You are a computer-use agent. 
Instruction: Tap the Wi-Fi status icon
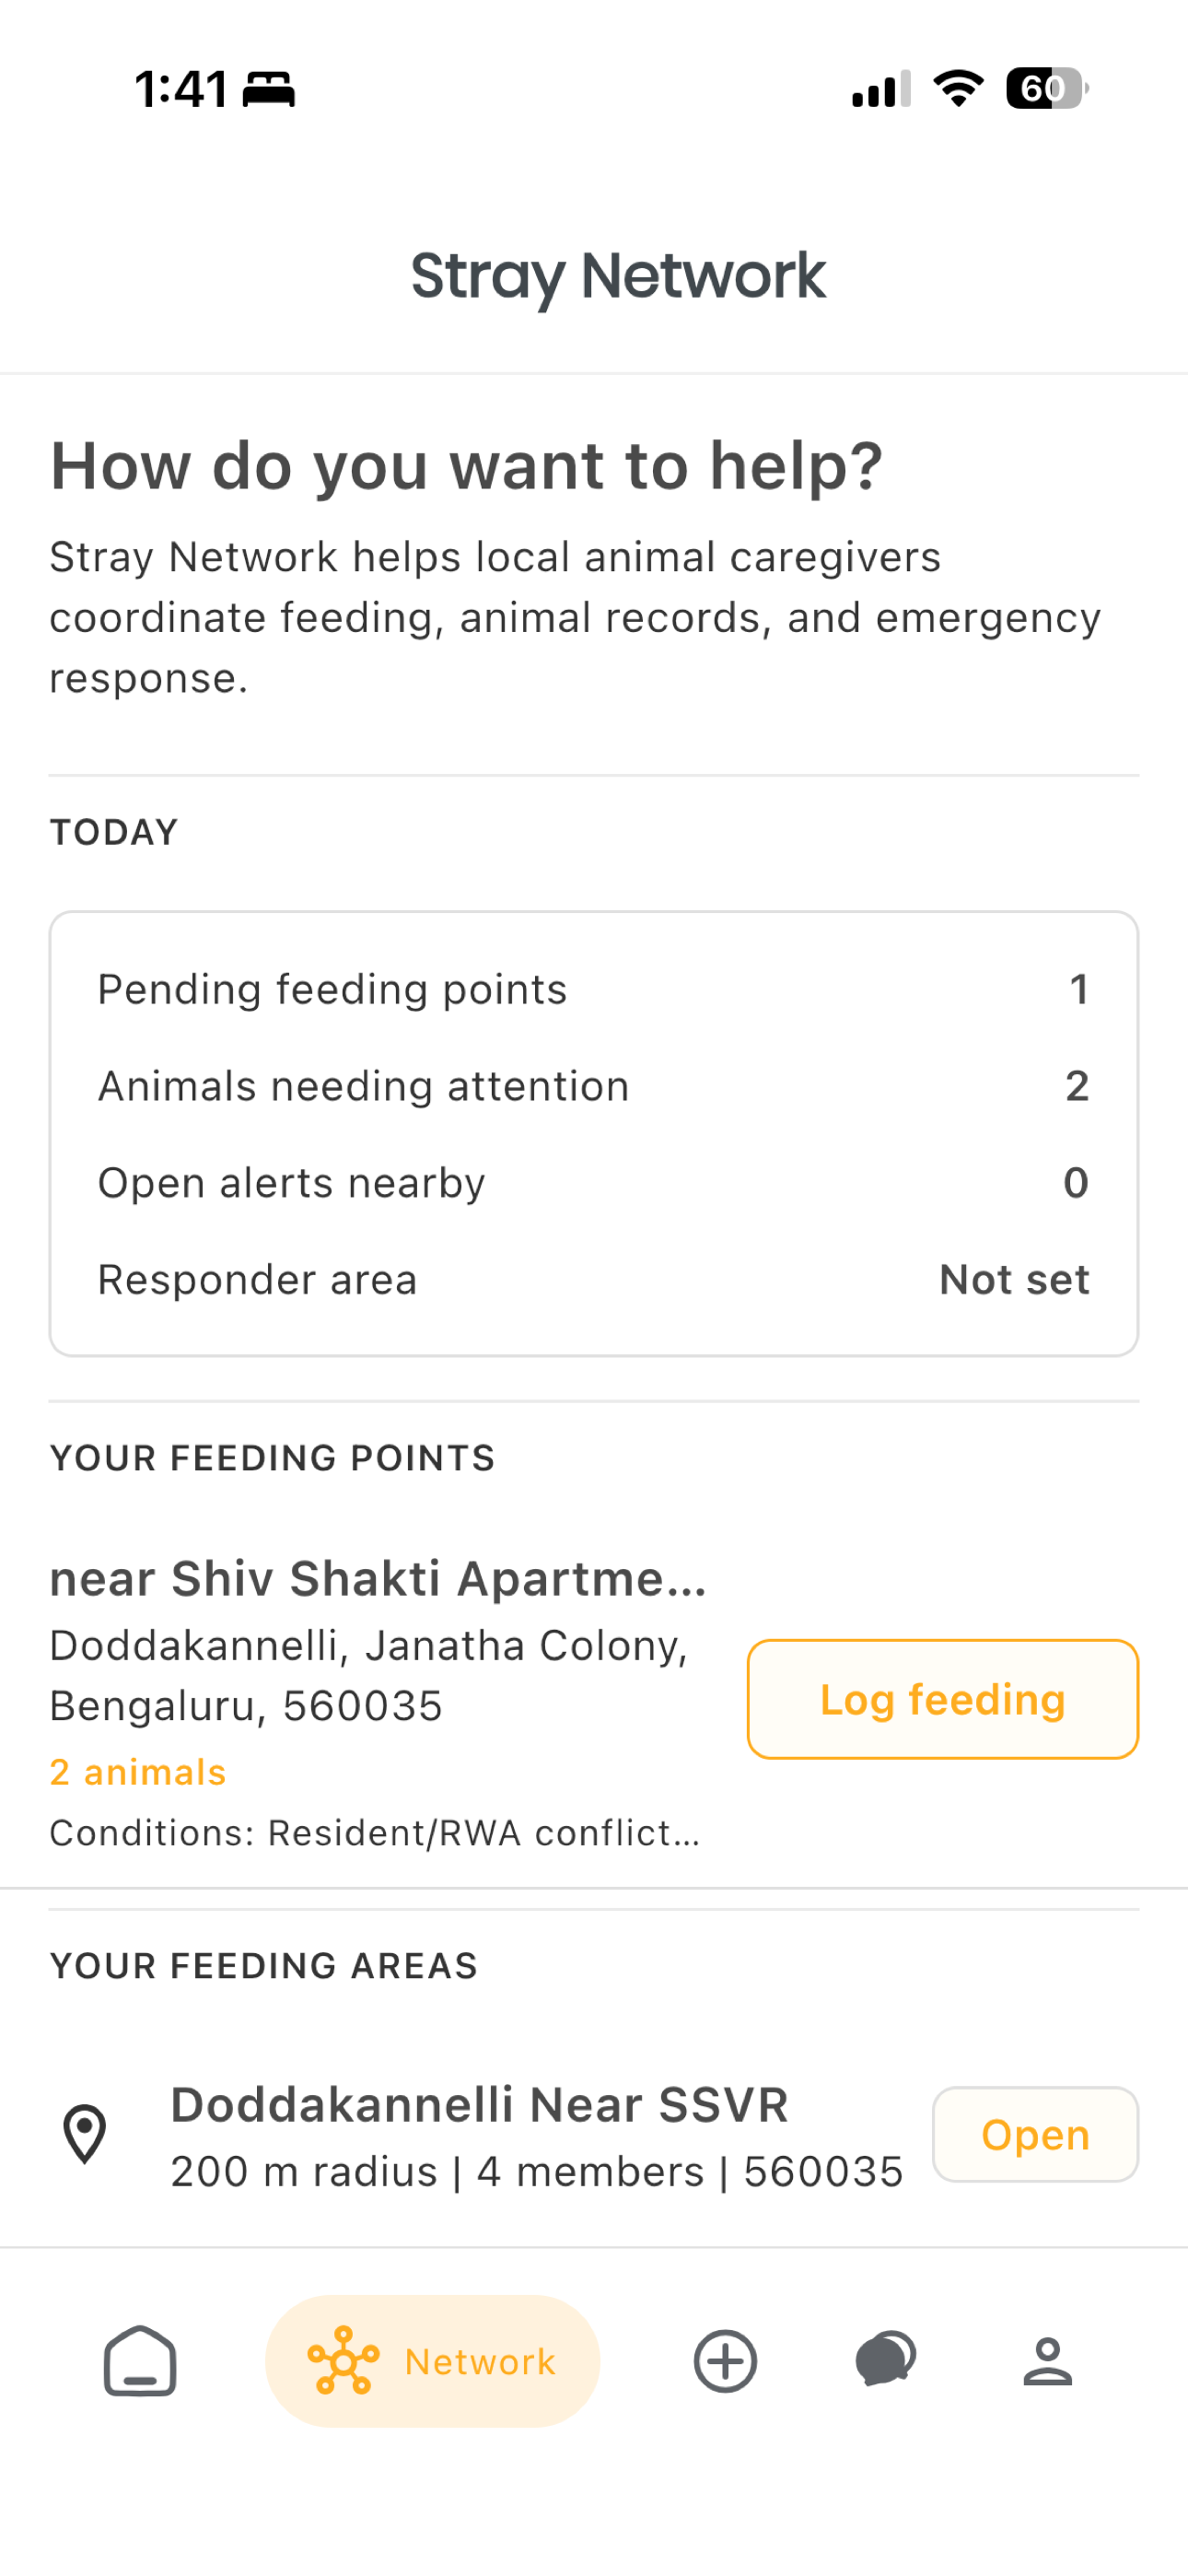coord(958,88)
